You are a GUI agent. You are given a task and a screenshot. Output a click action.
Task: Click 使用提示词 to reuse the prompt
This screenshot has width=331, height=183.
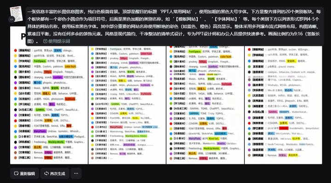(x=57, y=41)
